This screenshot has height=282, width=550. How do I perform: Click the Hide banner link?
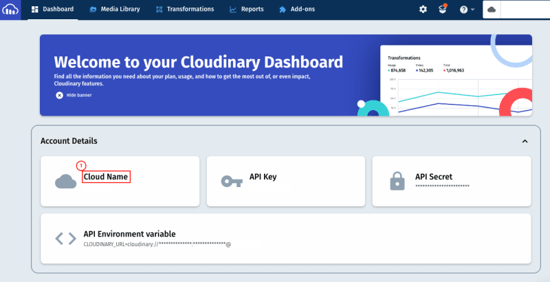tap(79, 95)
